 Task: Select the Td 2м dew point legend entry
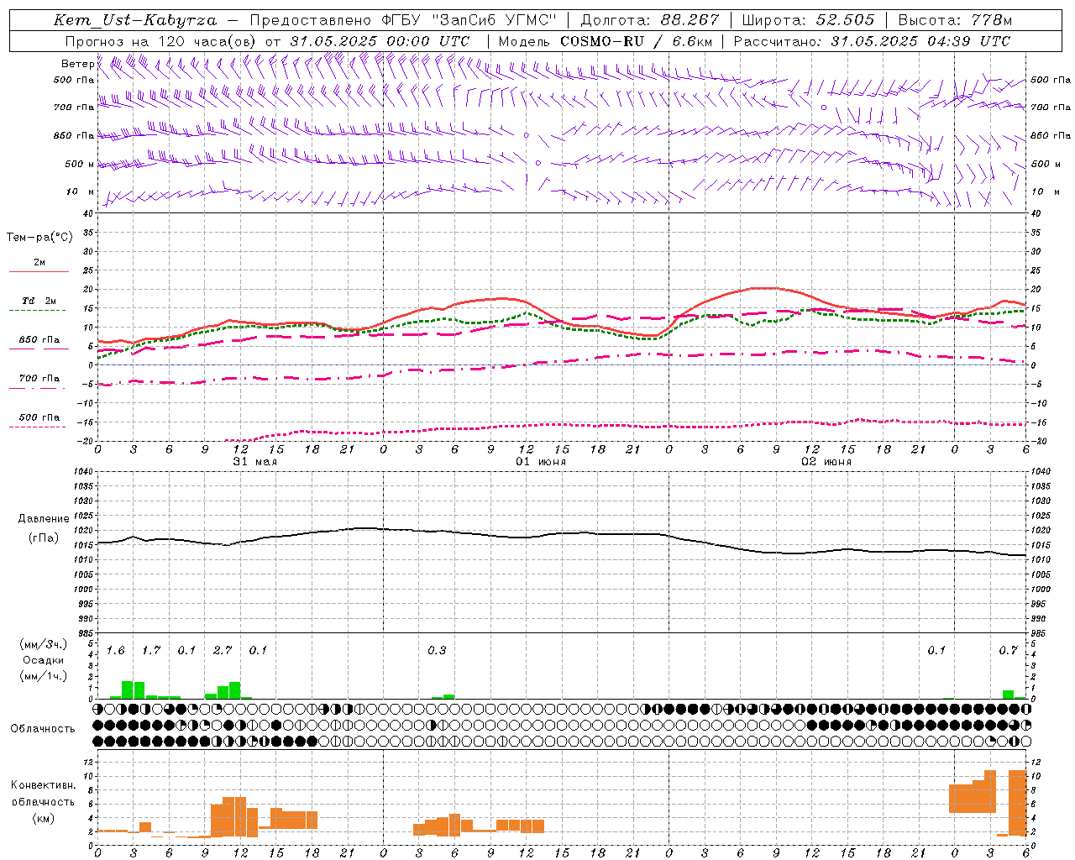(39, 301)
